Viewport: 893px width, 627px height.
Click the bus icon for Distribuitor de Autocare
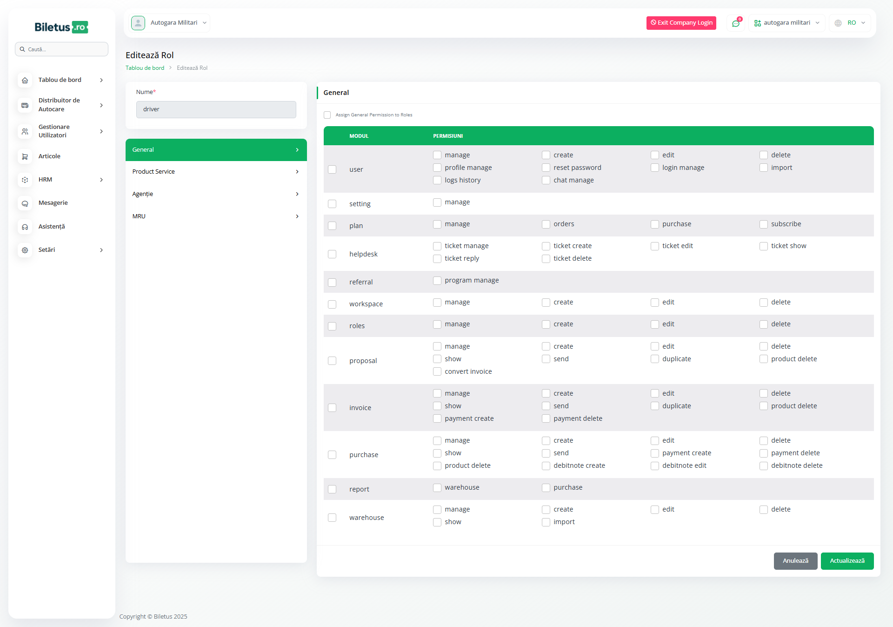(x=25, y=105)
